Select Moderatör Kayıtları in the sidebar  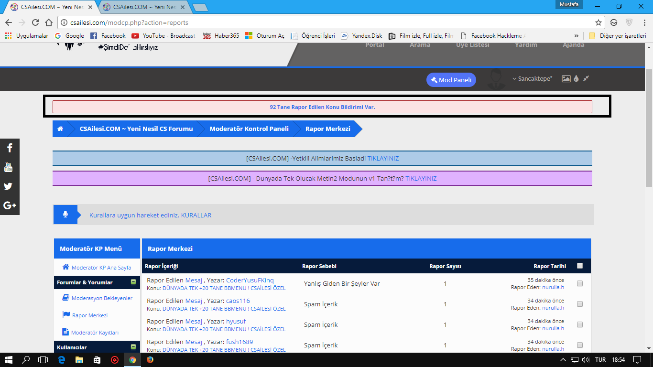tap(90, 332)
